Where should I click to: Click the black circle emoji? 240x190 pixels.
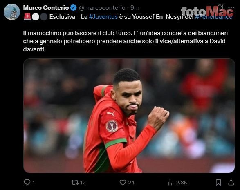(x=44, y=17)
